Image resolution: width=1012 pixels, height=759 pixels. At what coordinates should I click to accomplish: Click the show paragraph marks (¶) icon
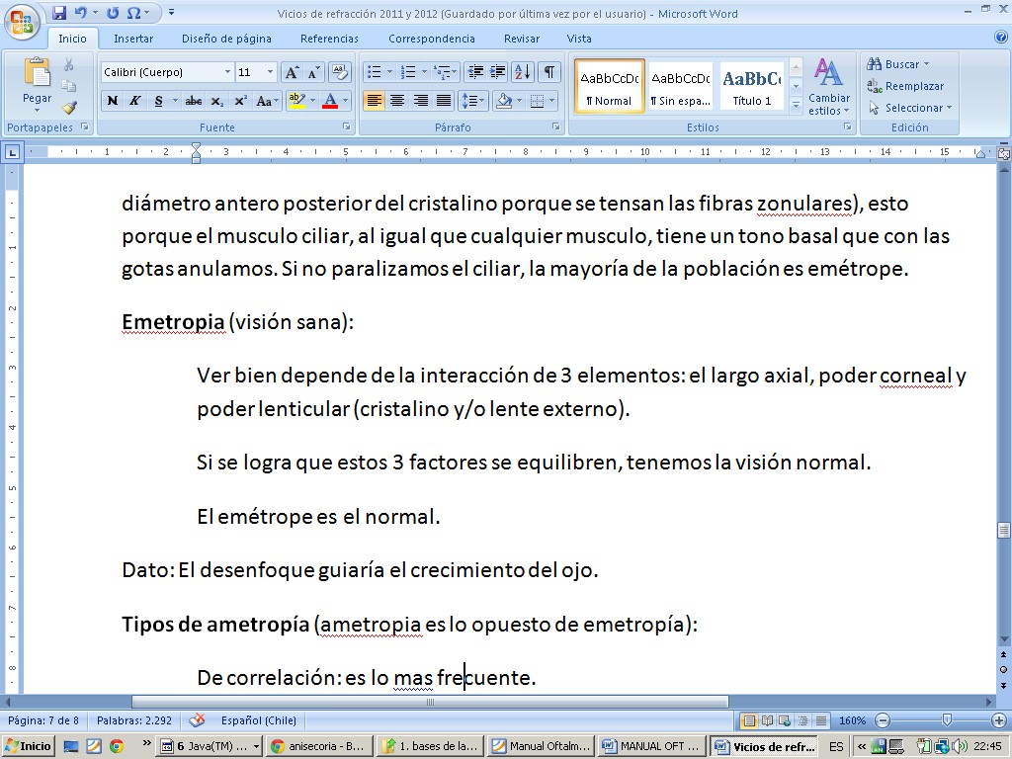(x=549, y=72)
